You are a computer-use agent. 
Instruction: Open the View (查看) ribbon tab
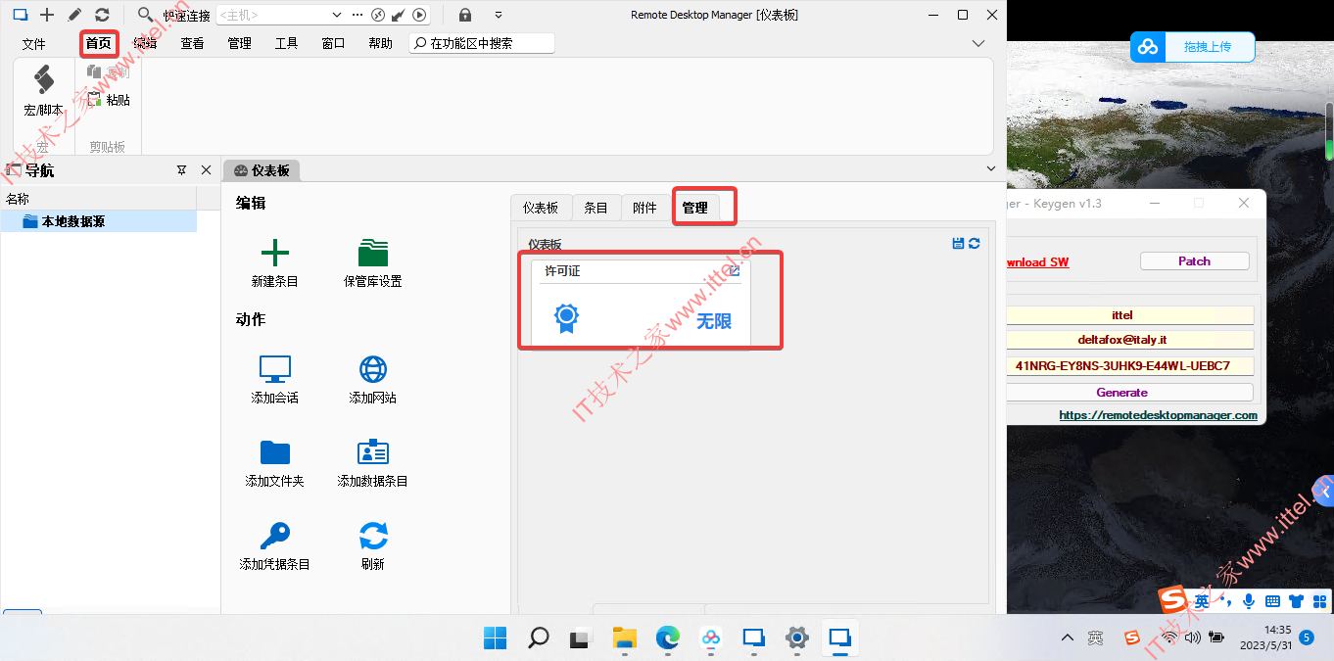point(192,43)
